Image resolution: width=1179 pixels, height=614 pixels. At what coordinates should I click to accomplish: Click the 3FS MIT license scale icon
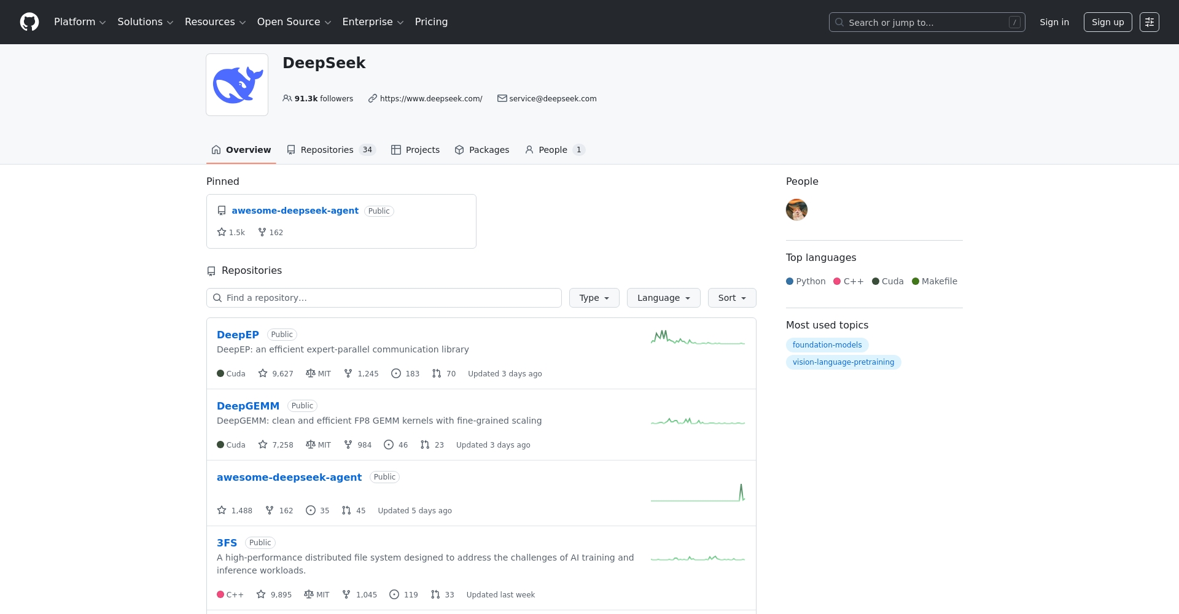(x=309, y=594)
